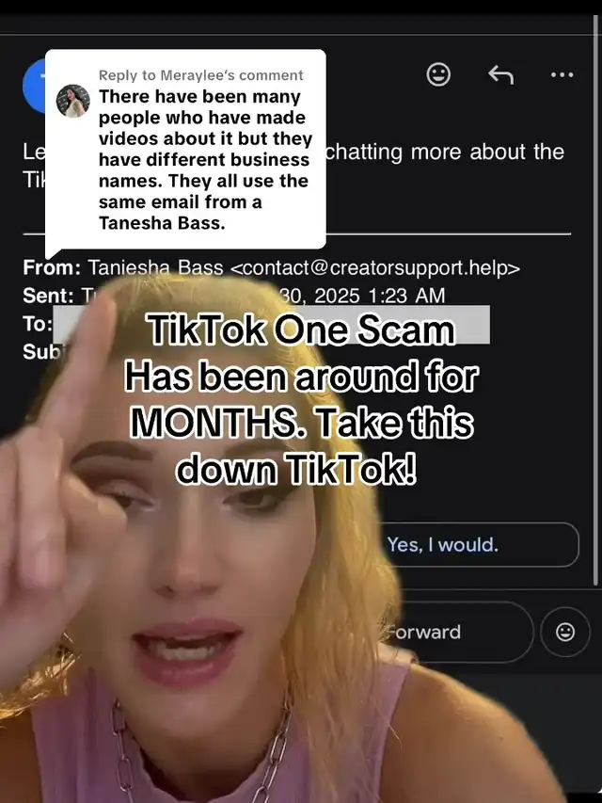The height and width of the screenshot is (803, 602).
Task: Click the Taniesha Bass sender name
Action: [155, 268]
